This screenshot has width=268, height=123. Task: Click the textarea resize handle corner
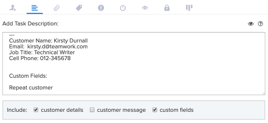[x=264, y=94]
